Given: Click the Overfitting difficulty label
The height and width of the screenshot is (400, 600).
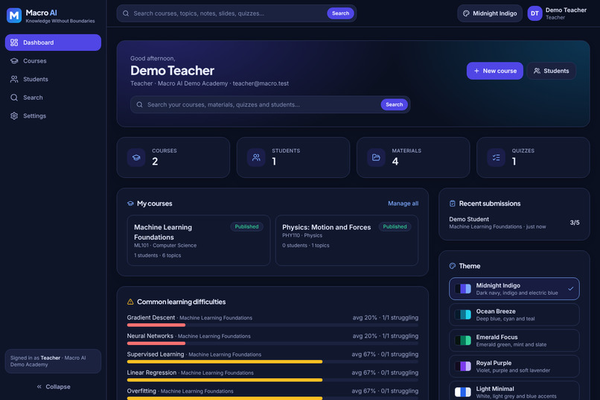Looking at the screenshot, I should (141, 391).
